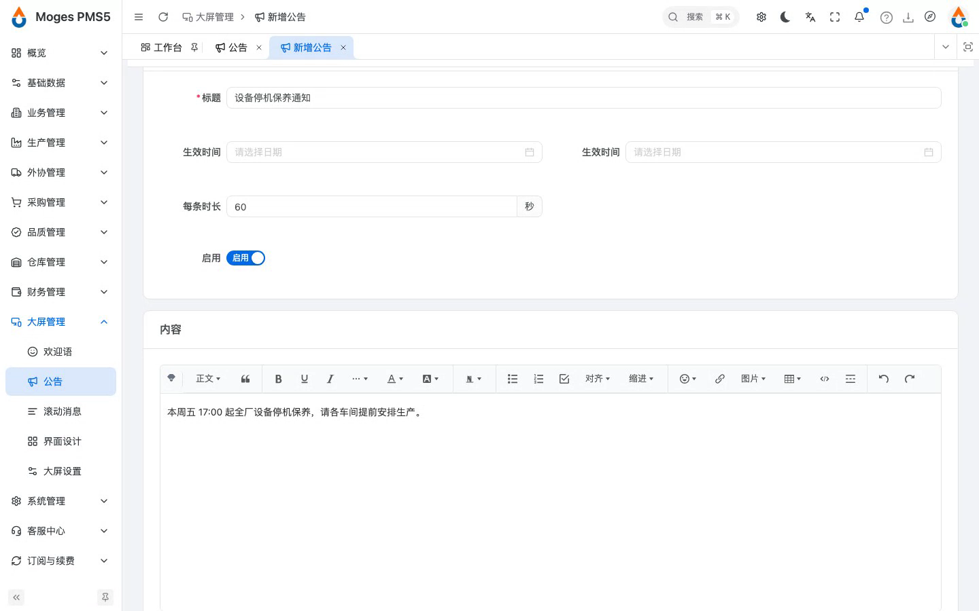This screenshot has width=979, height=611.
Task: Close the 新增公告 tab
Action: [x=343, y=48]
